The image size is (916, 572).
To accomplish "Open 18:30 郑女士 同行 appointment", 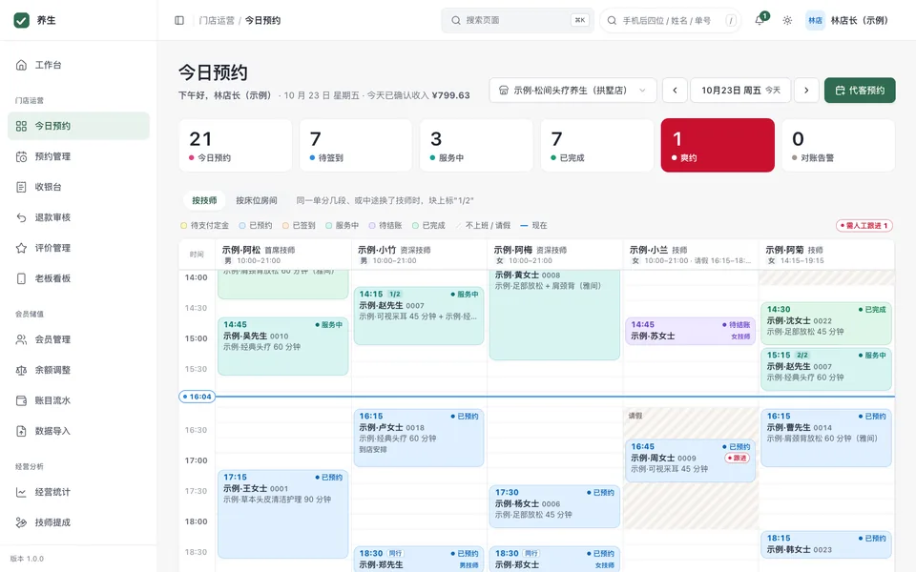I will [554, 560].
